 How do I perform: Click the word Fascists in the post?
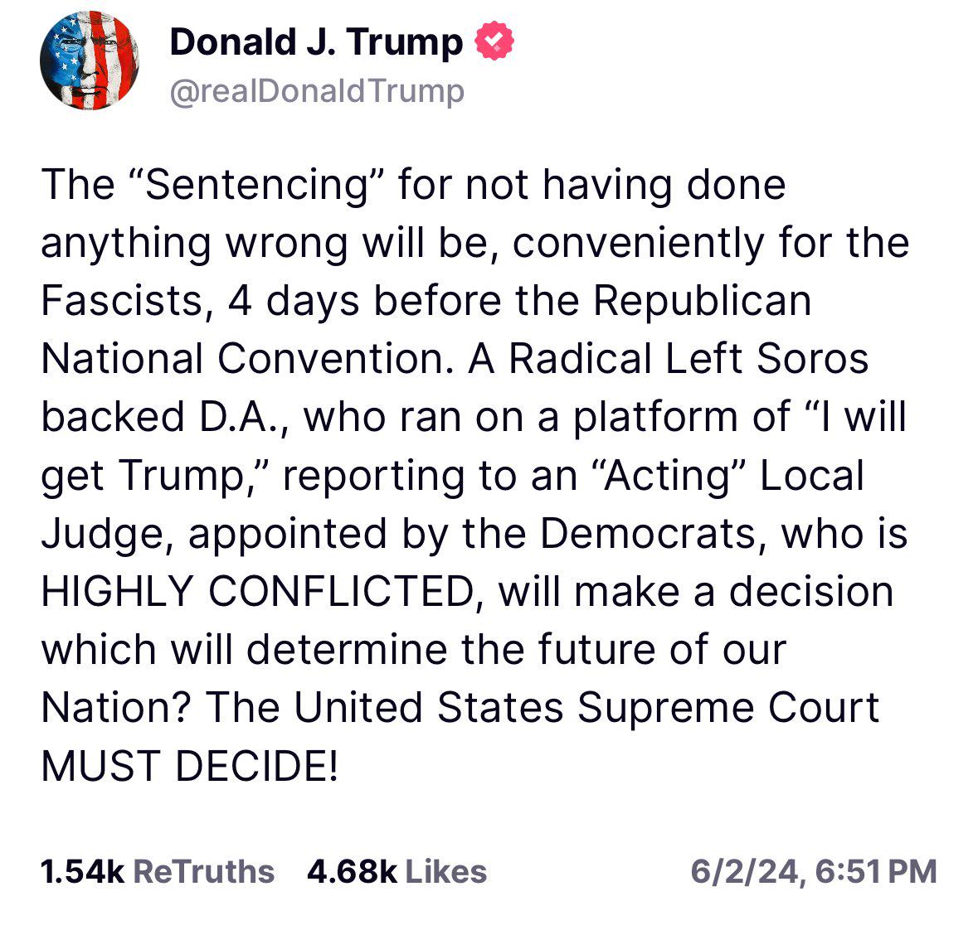(x=123, y=300)
